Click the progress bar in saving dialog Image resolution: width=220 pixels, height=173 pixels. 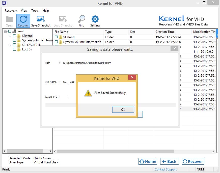point(111,105)
